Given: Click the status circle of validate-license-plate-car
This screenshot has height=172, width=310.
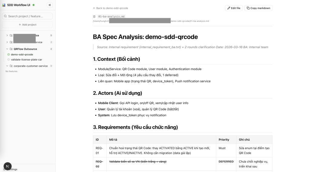Looking at the screenshot, I should coord(8,60).
